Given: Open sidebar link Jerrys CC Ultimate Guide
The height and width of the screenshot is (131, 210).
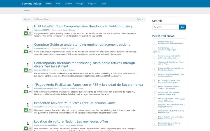Looking at the screenshot, I should pos(171,106).
